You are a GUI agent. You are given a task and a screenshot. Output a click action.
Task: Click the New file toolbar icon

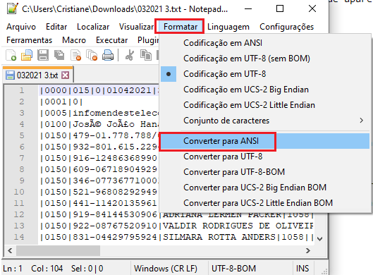(x=11, y=55)
